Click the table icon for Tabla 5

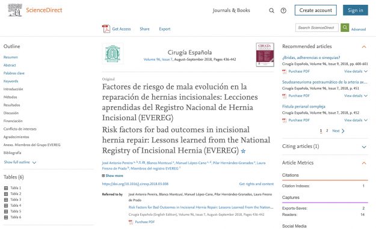[6, 212]
